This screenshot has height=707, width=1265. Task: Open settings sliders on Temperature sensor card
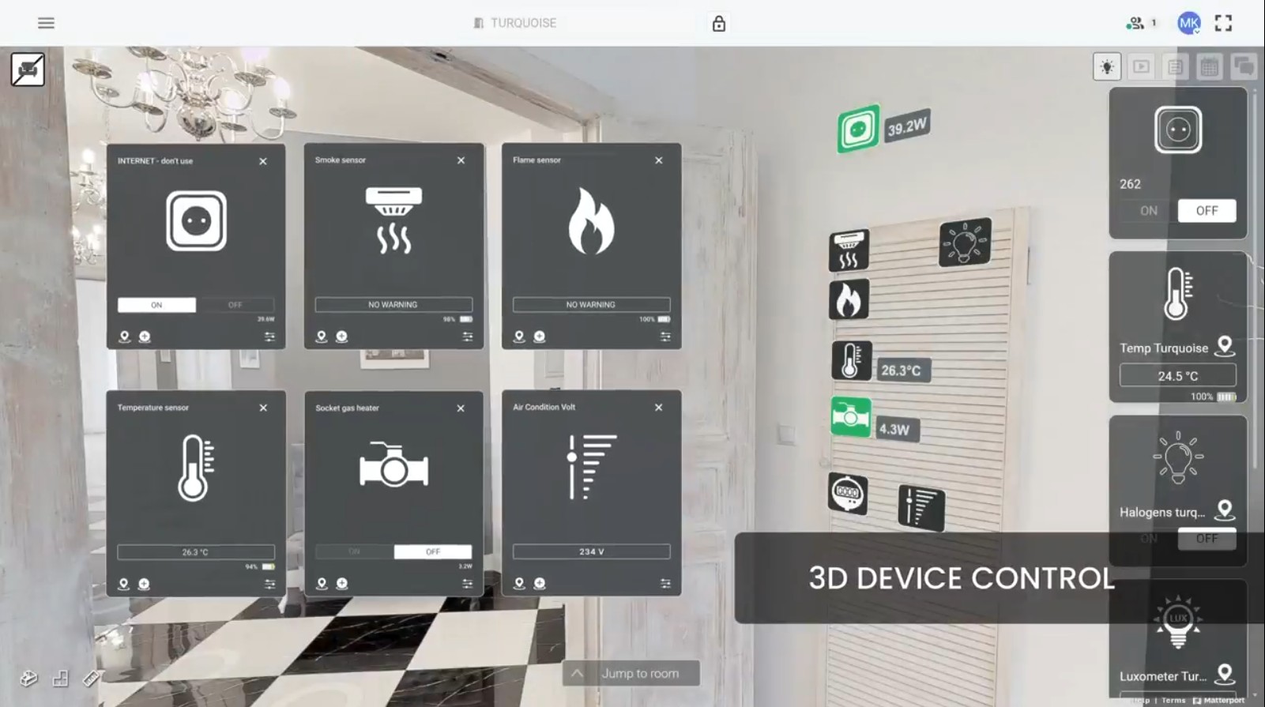269,584
